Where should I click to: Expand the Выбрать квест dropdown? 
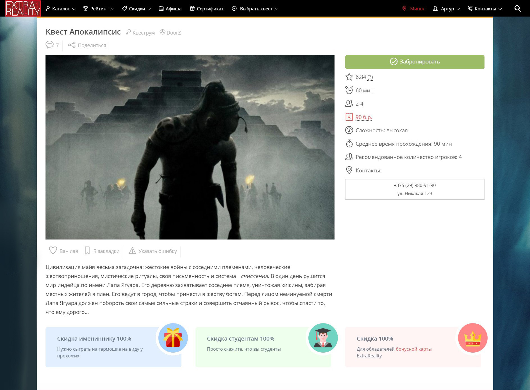click(255, 9)
